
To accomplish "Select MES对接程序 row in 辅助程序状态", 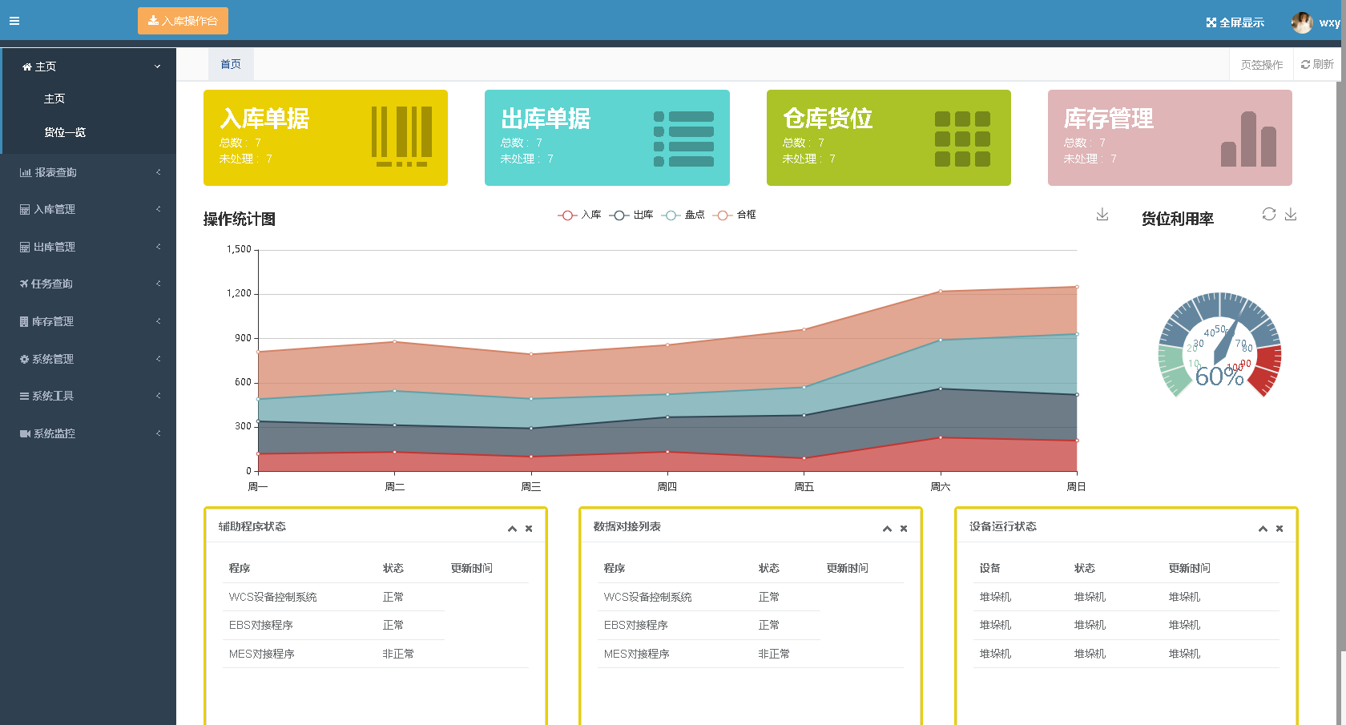I will click(x=376, y=654).
